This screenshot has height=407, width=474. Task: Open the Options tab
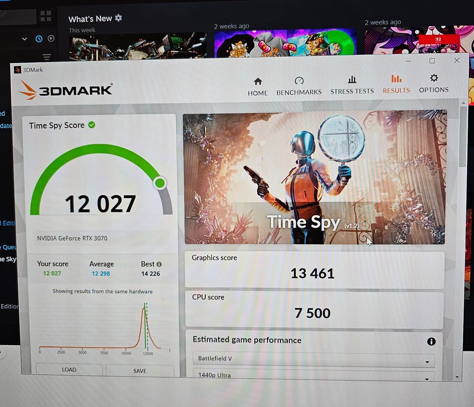[x=434, y=84]
